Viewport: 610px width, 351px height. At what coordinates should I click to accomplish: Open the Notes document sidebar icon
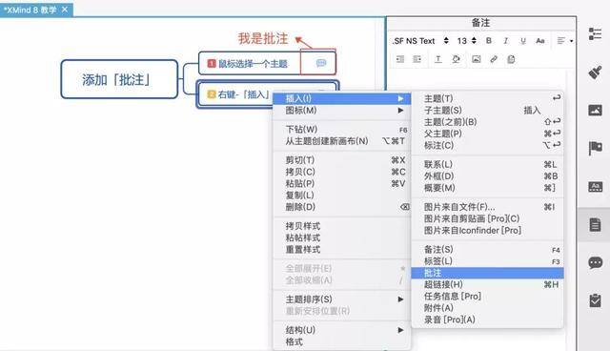pyautogui.click(x=595, y=224)
